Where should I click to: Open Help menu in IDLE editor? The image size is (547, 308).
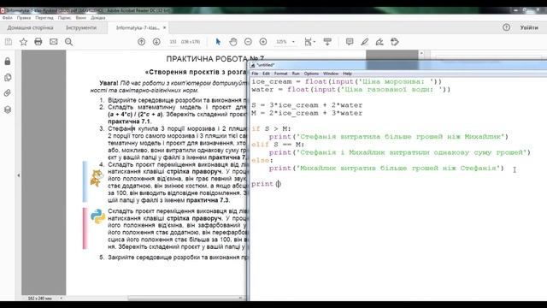pos(347,74)
